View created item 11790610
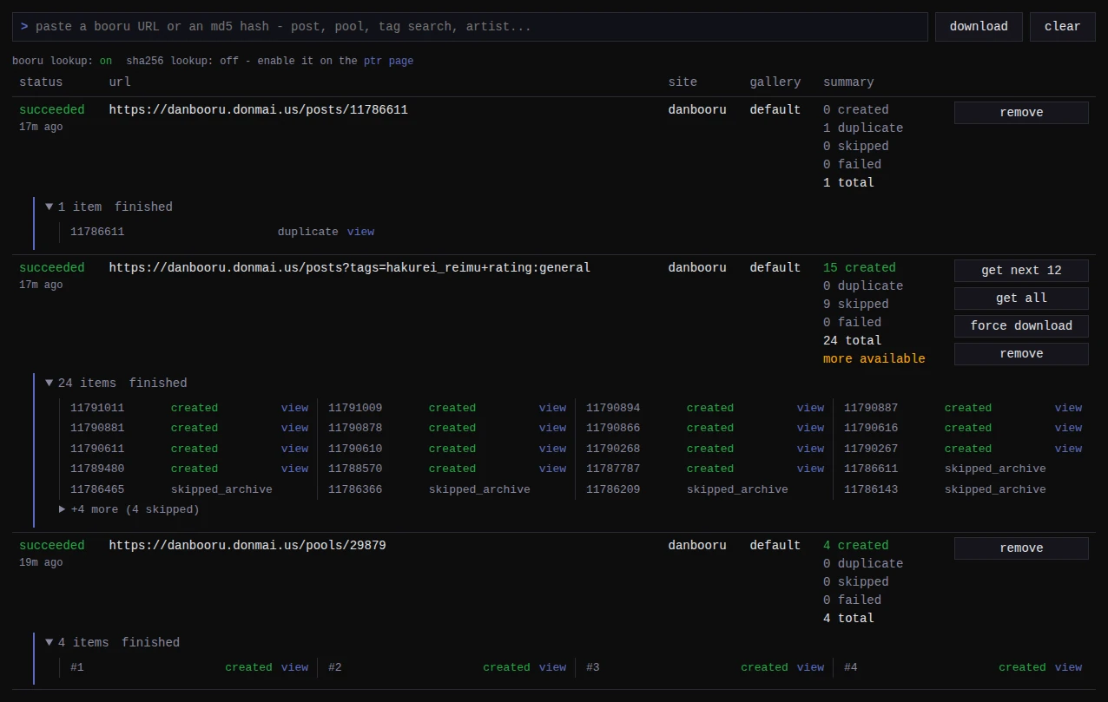 coord(552,449)
